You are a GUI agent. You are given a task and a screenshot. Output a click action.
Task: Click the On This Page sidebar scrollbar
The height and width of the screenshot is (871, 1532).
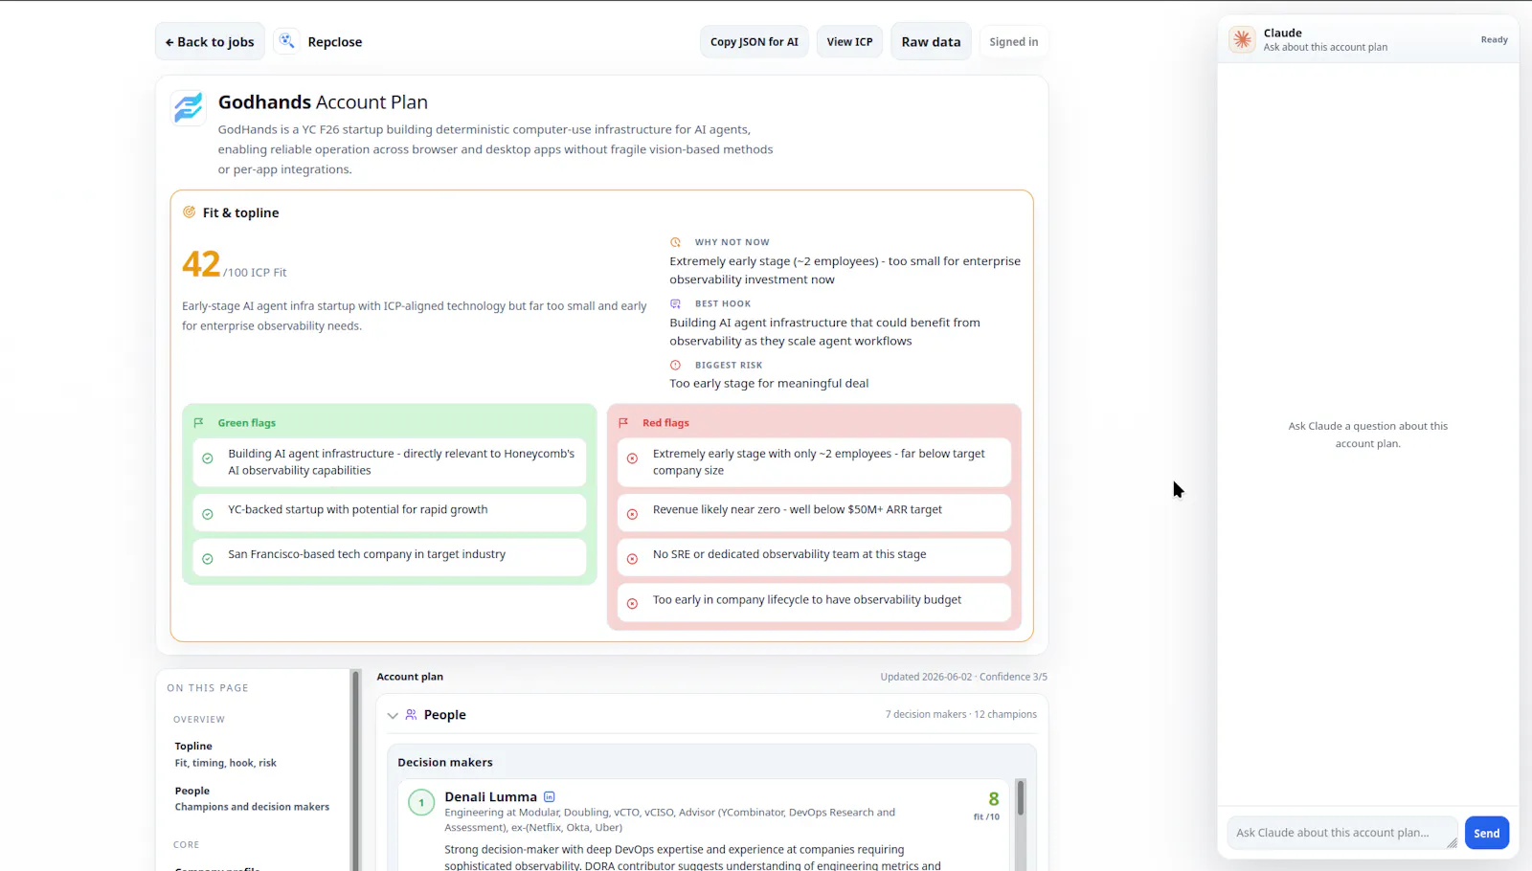point(355,770)
